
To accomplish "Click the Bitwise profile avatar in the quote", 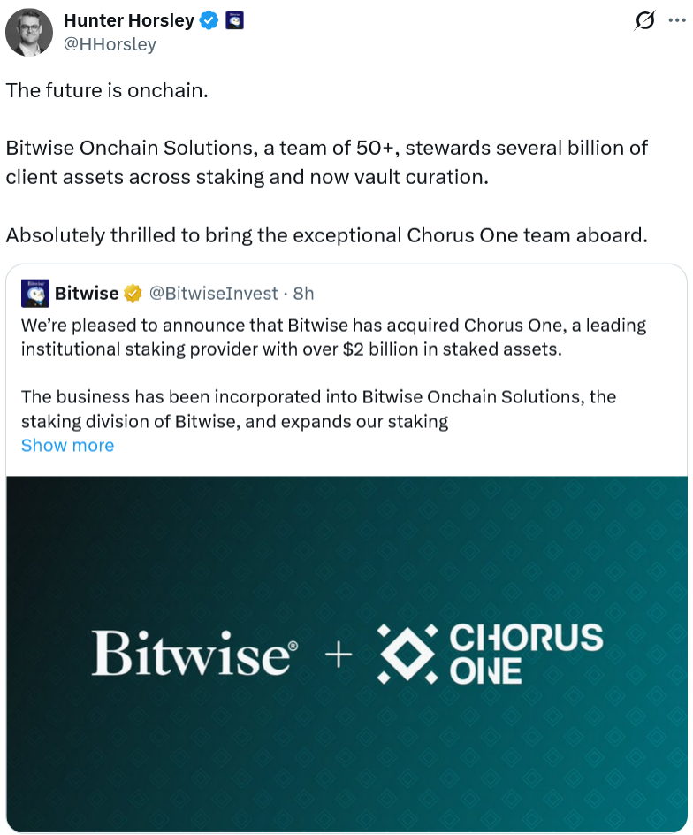I will tap(34, 292).
